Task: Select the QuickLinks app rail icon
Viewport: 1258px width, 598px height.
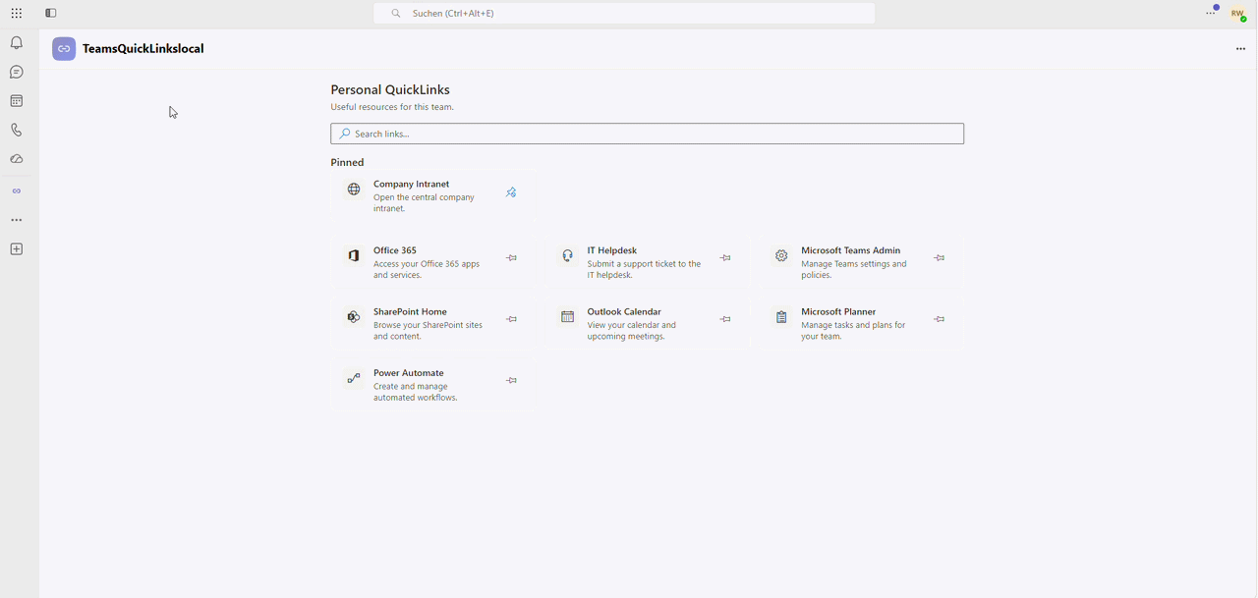Action: (x=17, y=191)
